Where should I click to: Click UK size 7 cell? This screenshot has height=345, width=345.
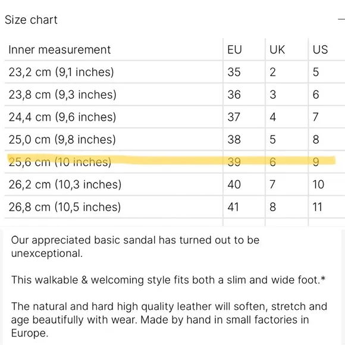[272, 184]
